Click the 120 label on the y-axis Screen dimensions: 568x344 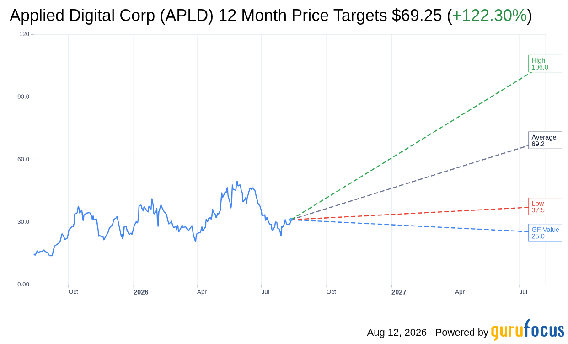point(24,34)
